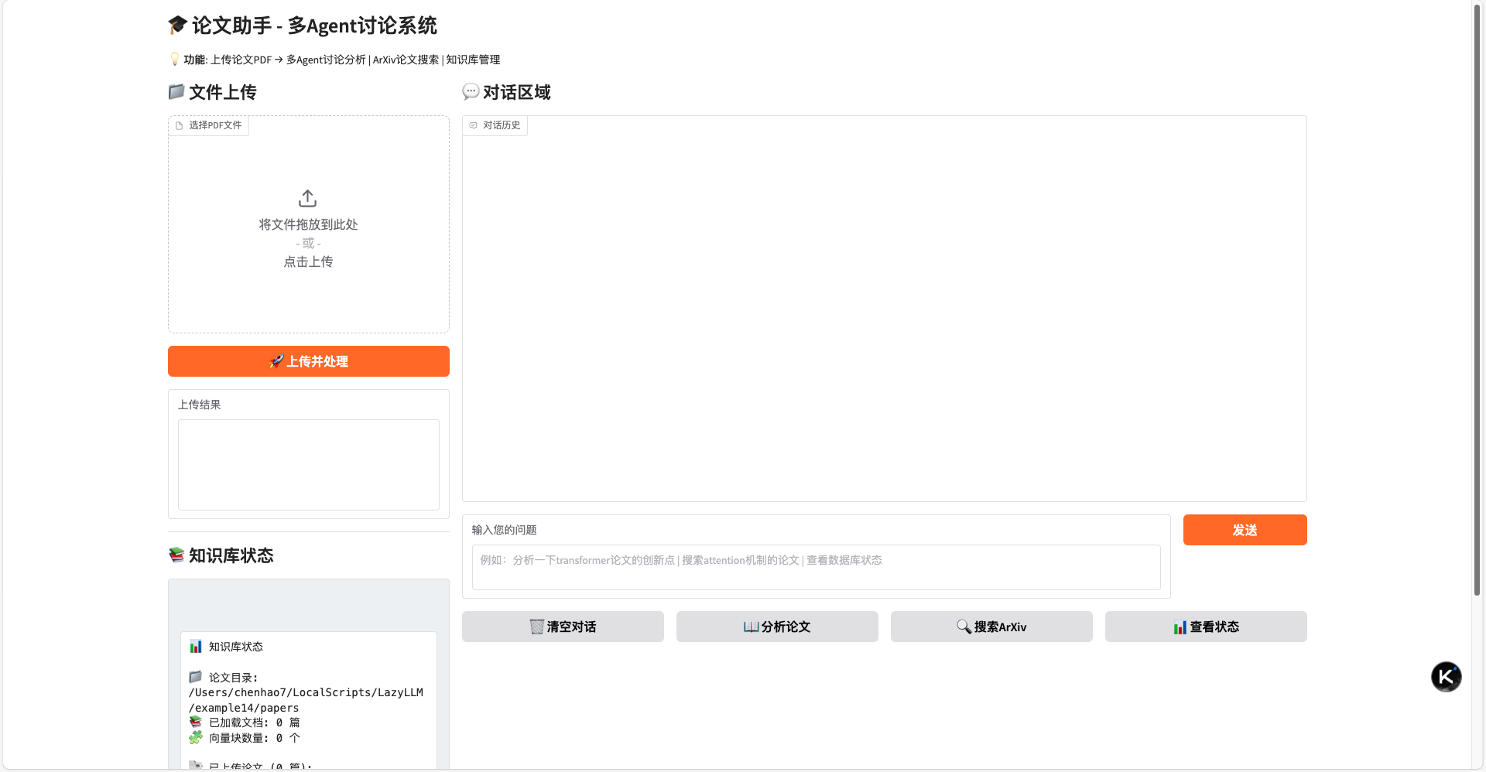Focus the 输入您的问题 text box
This screenshot has height=772, width=1486.
(x=817, y=567)
